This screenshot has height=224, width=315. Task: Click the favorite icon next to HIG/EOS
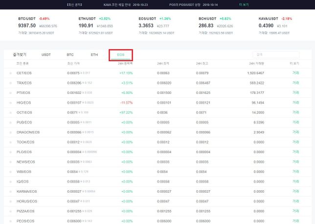coord(10,102)
